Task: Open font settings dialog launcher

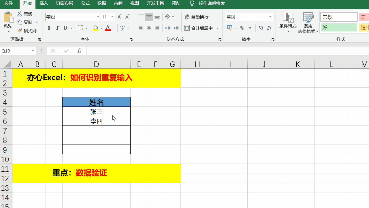Action: pos(131,40)
